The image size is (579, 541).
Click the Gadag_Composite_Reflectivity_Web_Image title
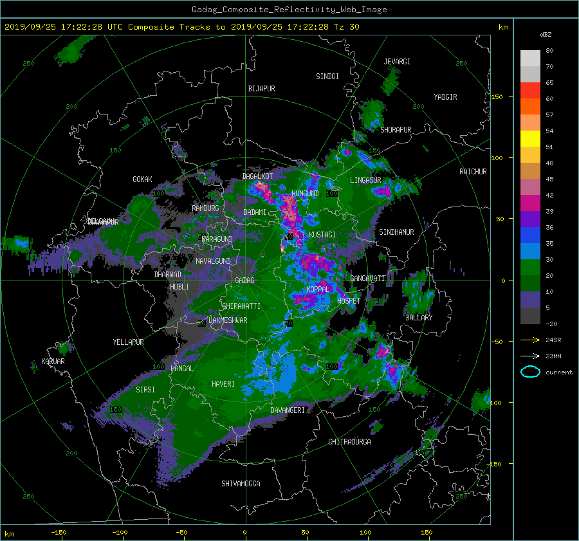click(289, 10)
